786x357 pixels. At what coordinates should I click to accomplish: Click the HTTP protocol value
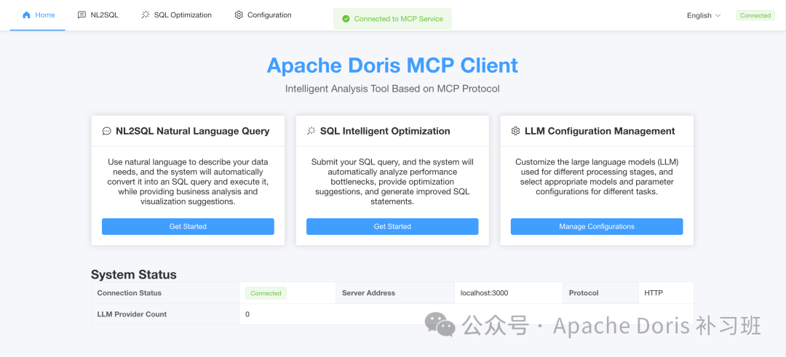(x=654, y=293)
